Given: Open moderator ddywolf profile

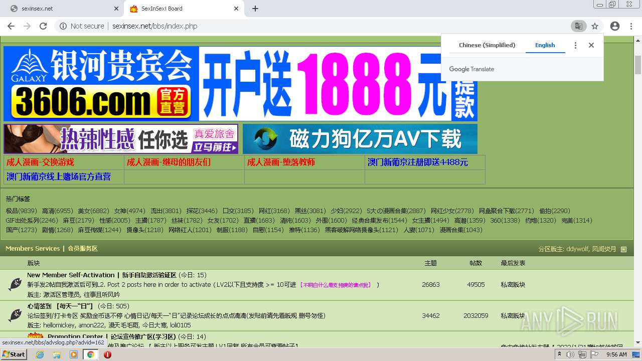Looking at the screenshot, I should coord(577,249).
